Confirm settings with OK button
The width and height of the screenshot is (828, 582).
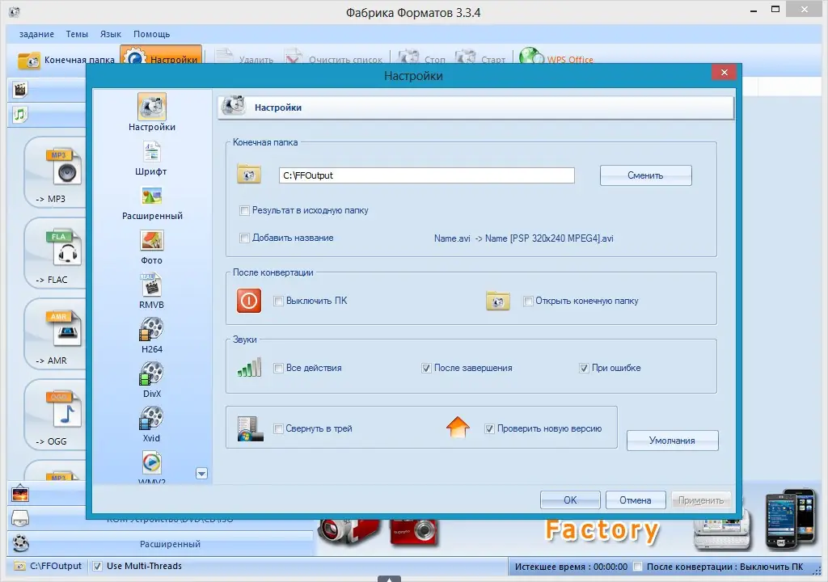click(570, 500)
